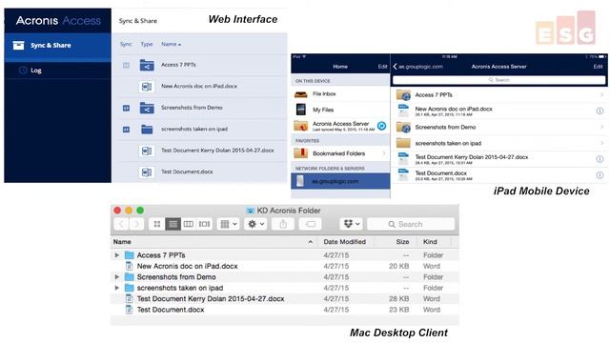The height and width of the screenshot is (343, 610).
Task: Show info for Test Document.docx on iPad
Action: click(x=600, y=175)
